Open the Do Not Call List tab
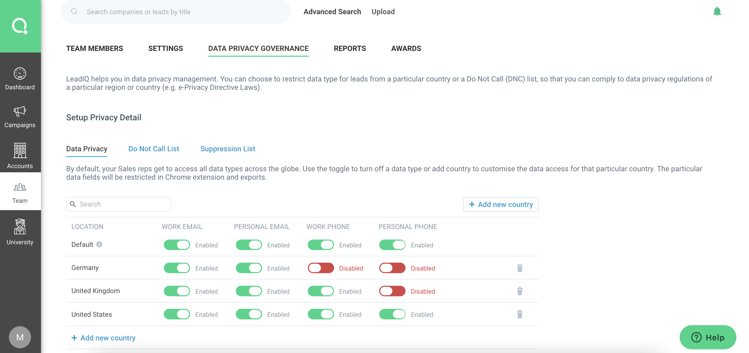Screen dimensions: 749x353 point(154,149)
